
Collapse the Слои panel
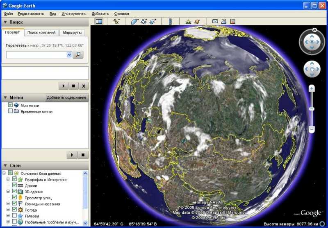pyautogui.click(x=5, y=165)
